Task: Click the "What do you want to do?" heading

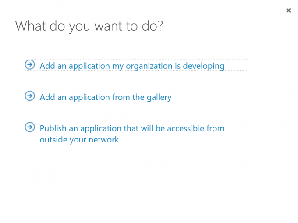Action: point(89,26)
